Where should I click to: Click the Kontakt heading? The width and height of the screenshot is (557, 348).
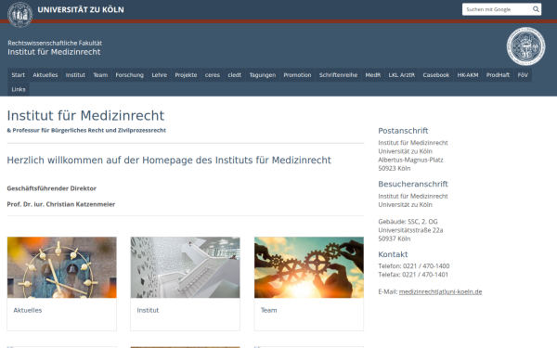click(393, 254)
